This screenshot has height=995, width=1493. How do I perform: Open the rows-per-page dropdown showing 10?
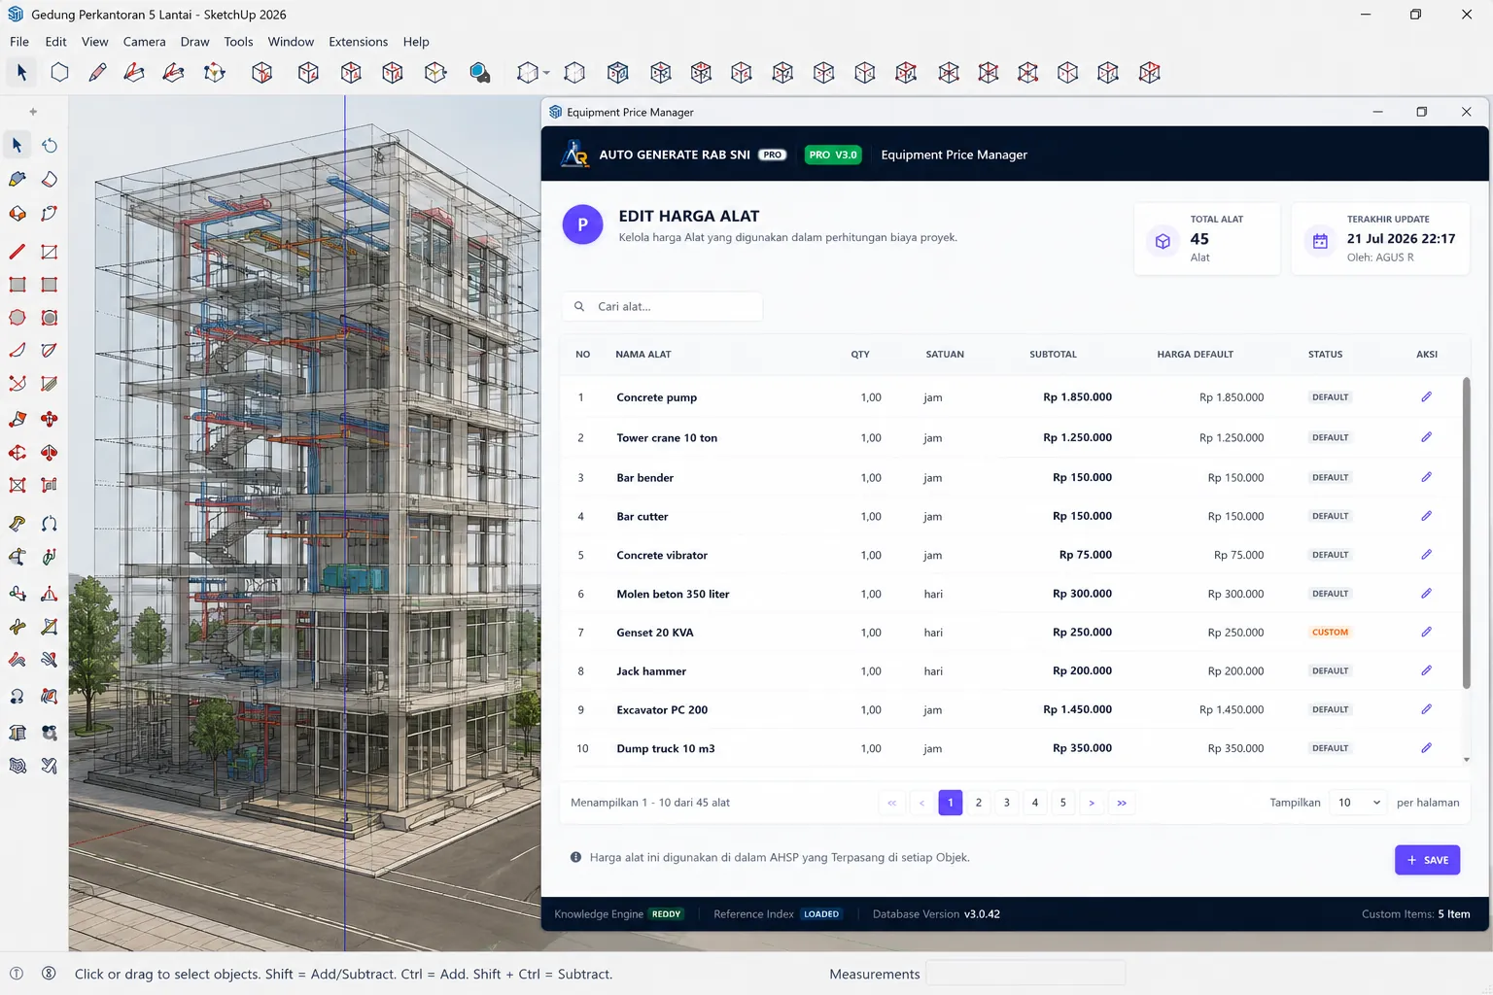[x=1358, y=803]
